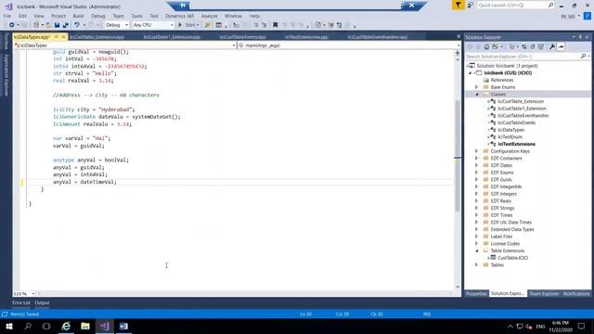Open the Build menu
This screenshot has height=334, width=594.
[78, 17]
